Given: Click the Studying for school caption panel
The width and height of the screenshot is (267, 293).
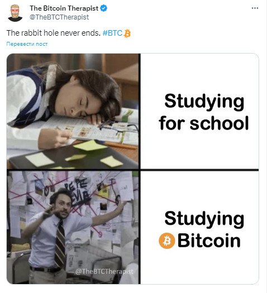Looking at the screenshot, I should tap(199, 112).
